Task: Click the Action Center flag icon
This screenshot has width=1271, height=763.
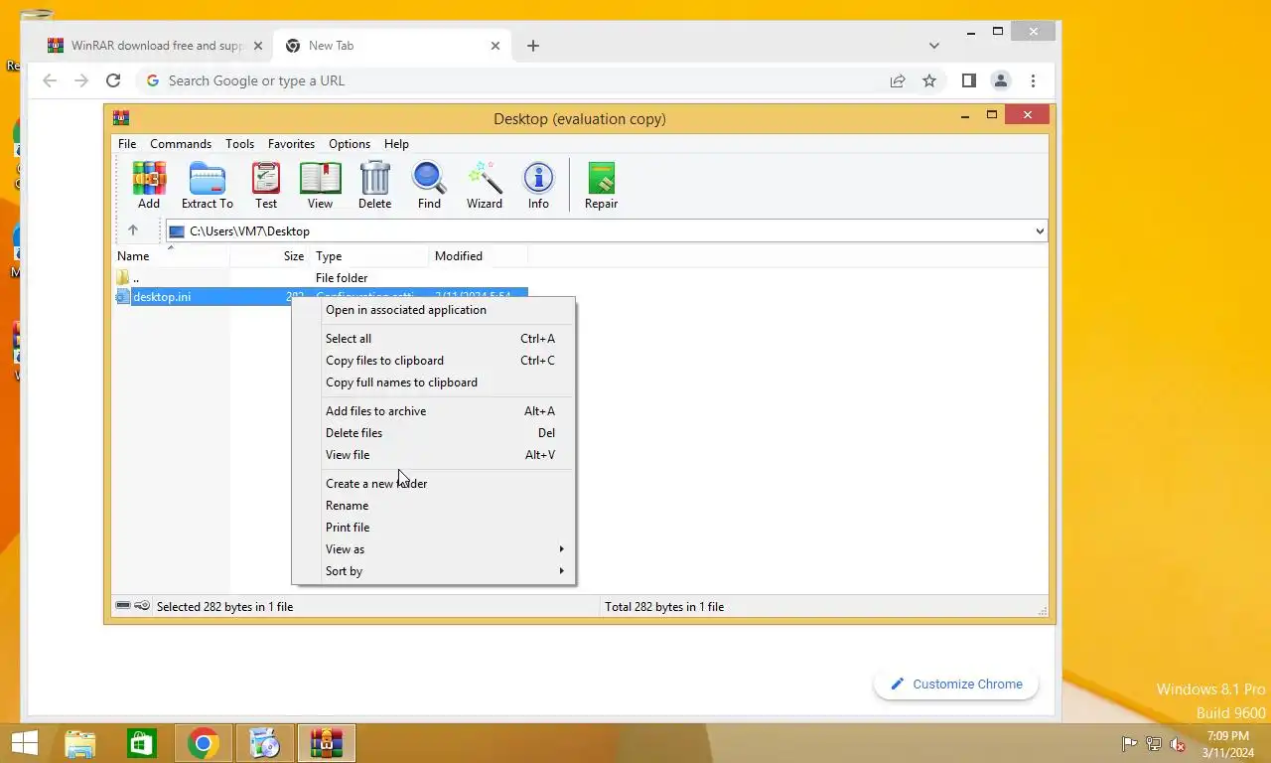Action: click(1129, 743)
